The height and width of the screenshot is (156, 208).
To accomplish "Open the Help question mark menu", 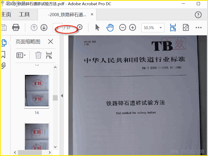I will (x=198, y=15).
